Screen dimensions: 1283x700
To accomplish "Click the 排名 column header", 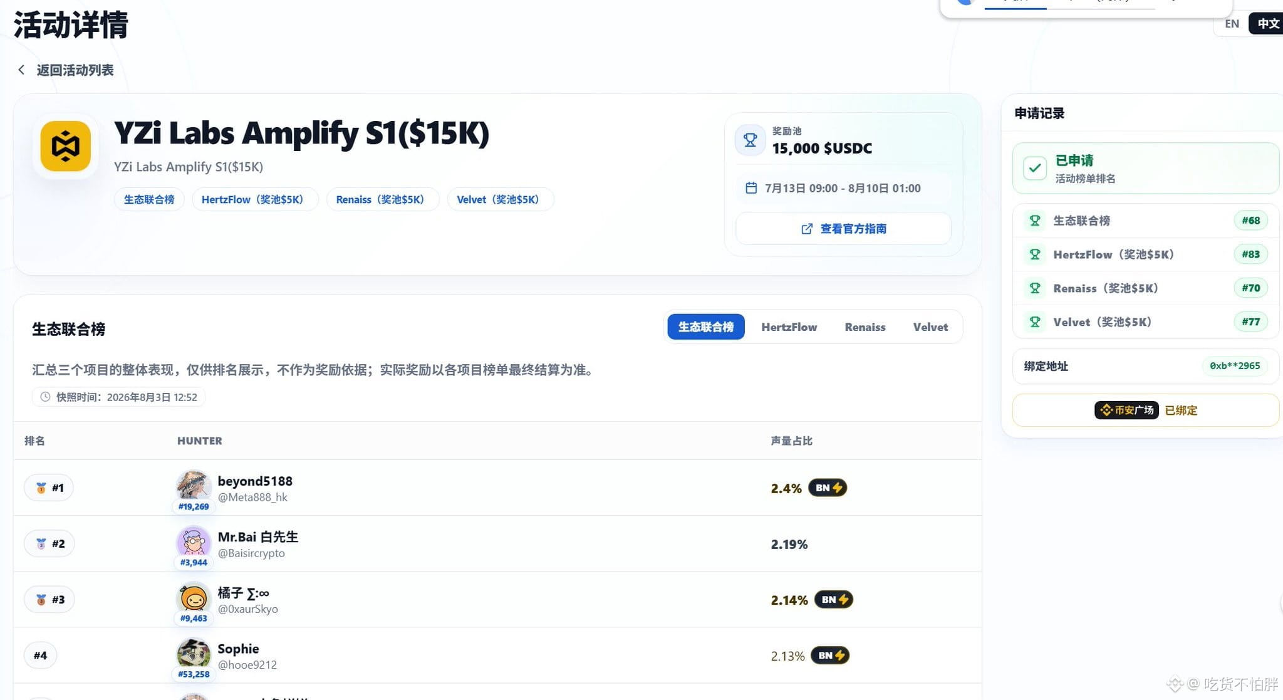I will (34, 441).
